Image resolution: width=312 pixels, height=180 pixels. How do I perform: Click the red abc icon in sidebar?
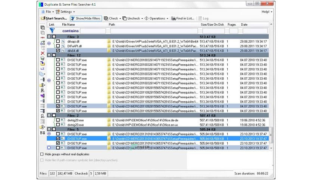tap(43, 38)
